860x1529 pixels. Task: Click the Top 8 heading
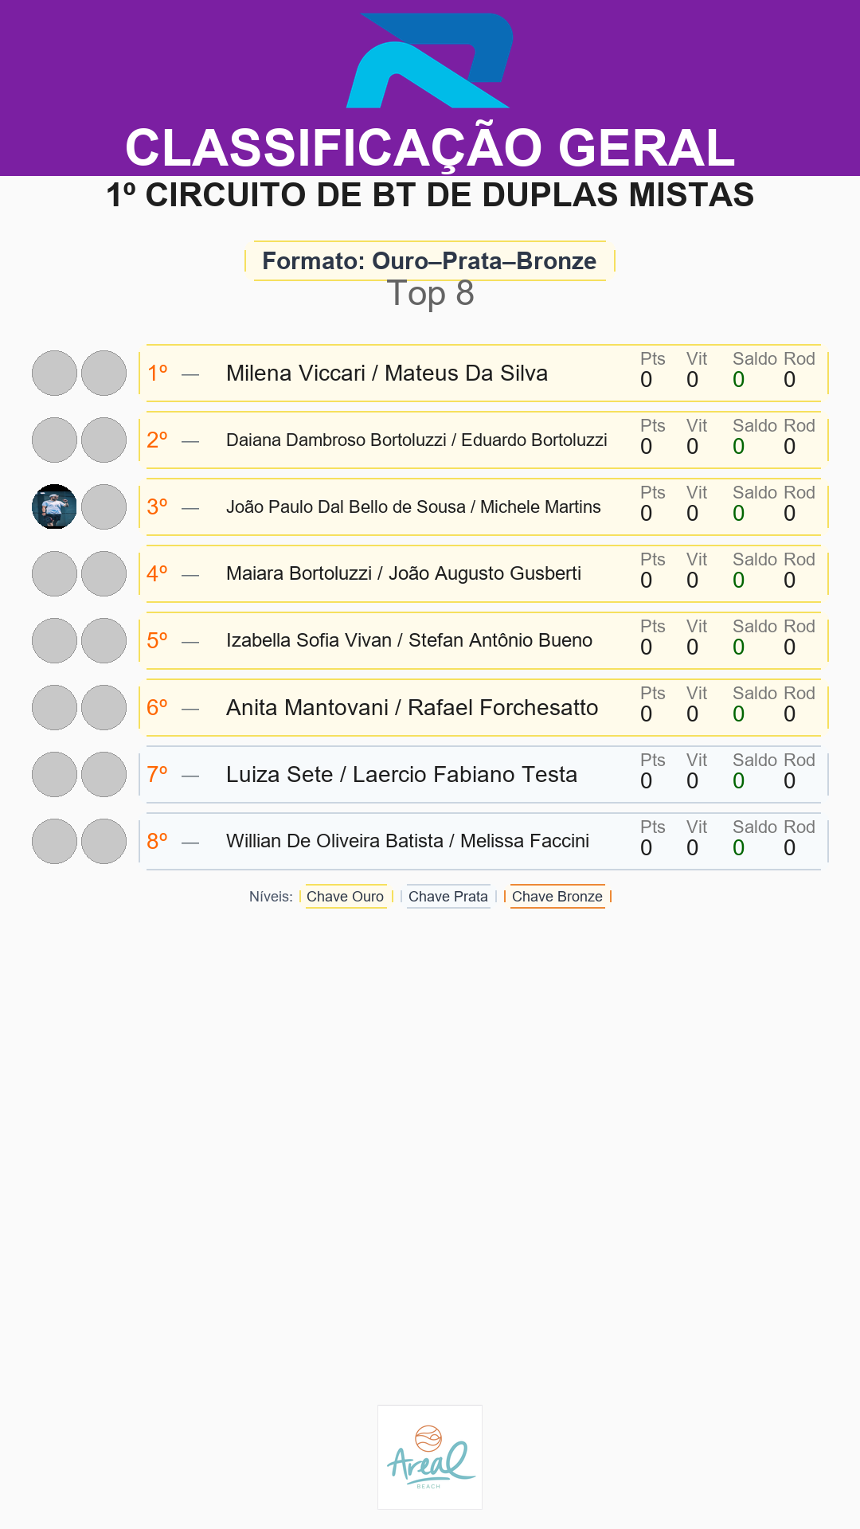tap(430, 294)
